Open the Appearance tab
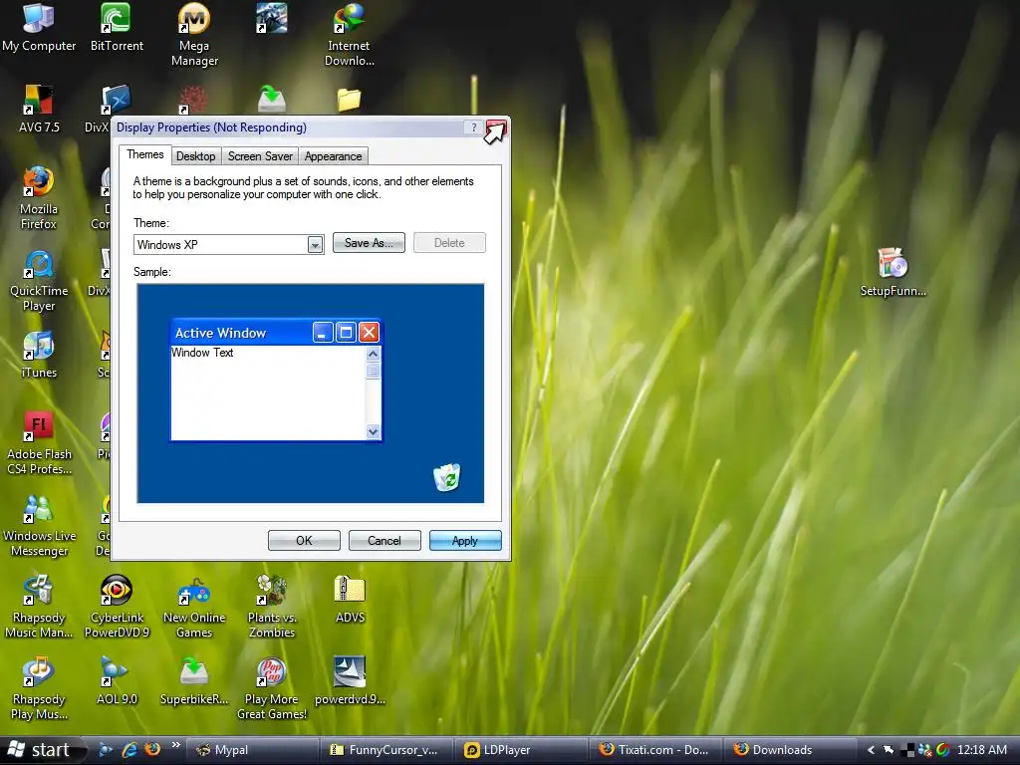1020x765 pixels. click(x=333, y=156)
